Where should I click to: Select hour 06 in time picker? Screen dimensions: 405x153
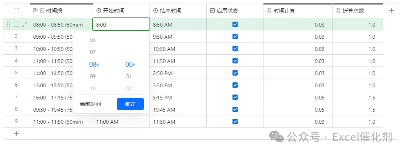93,40
